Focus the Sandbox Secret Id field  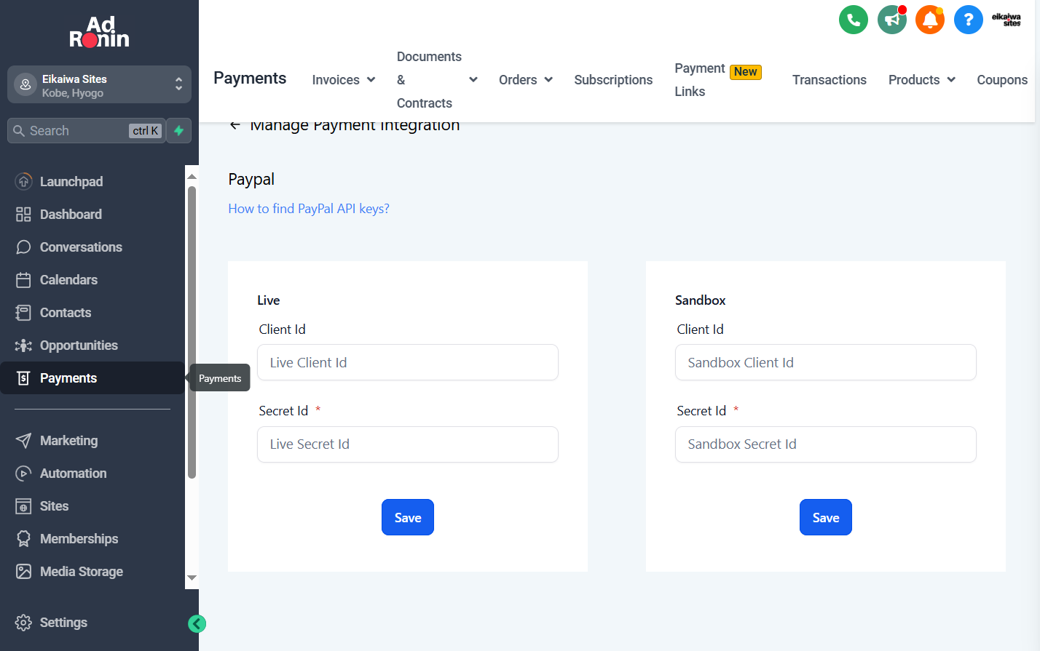coord(826,444)
